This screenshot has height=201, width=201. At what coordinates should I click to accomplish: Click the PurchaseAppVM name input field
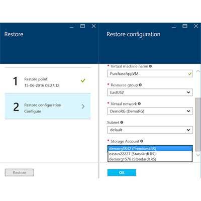click(150, 74)
